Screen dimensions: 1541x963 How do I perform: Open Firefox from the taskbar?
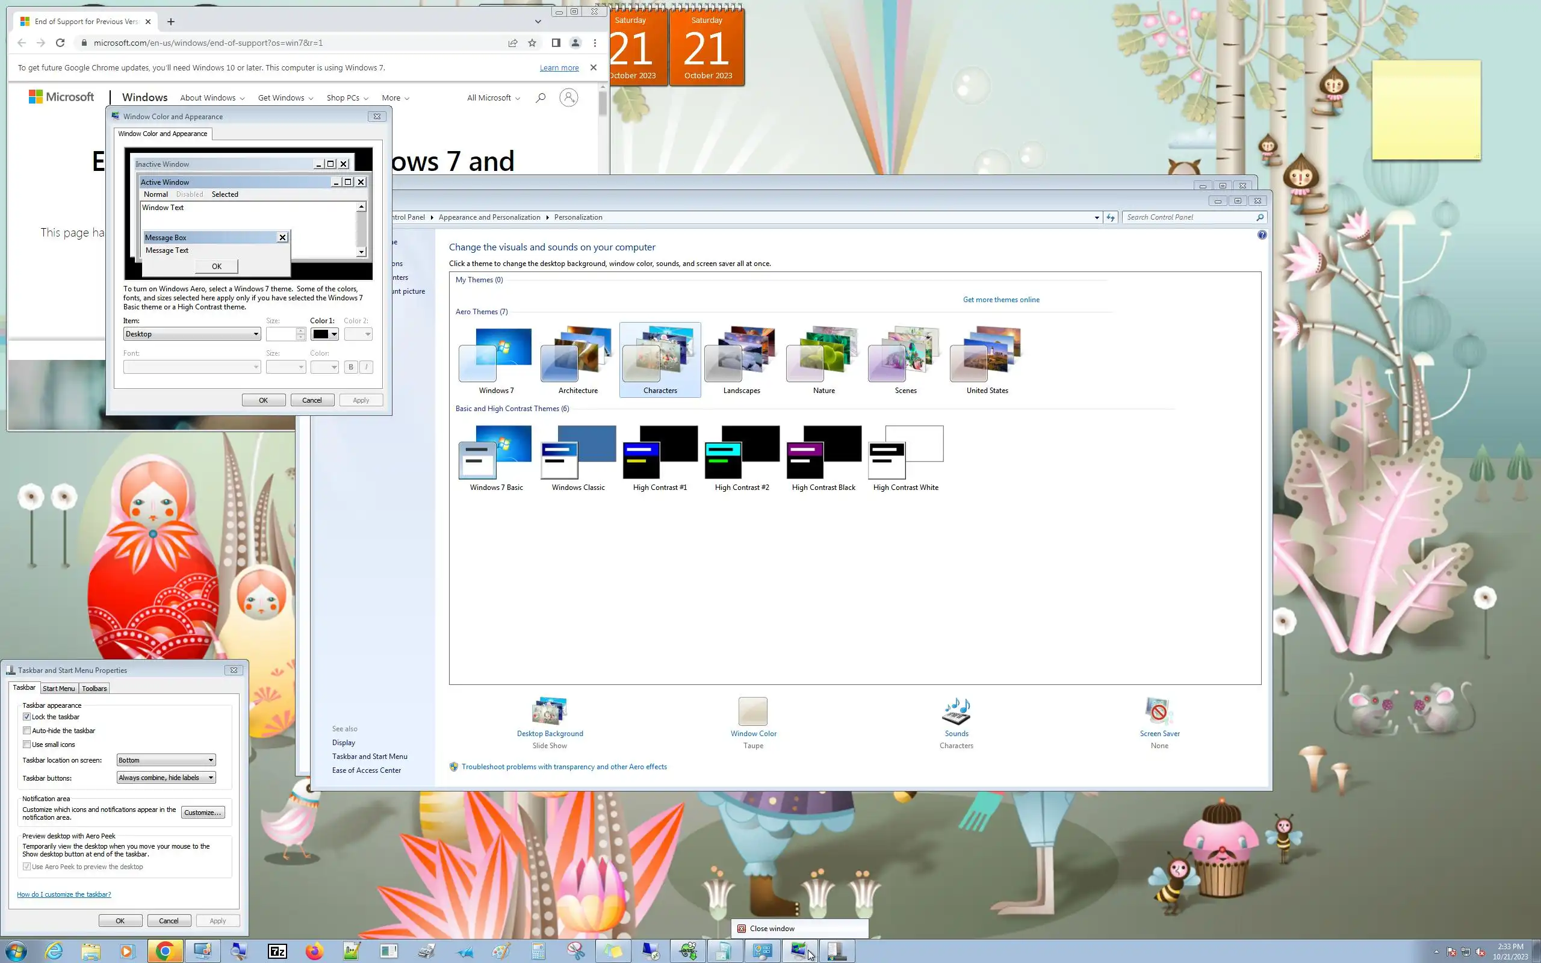coord(315,951)
